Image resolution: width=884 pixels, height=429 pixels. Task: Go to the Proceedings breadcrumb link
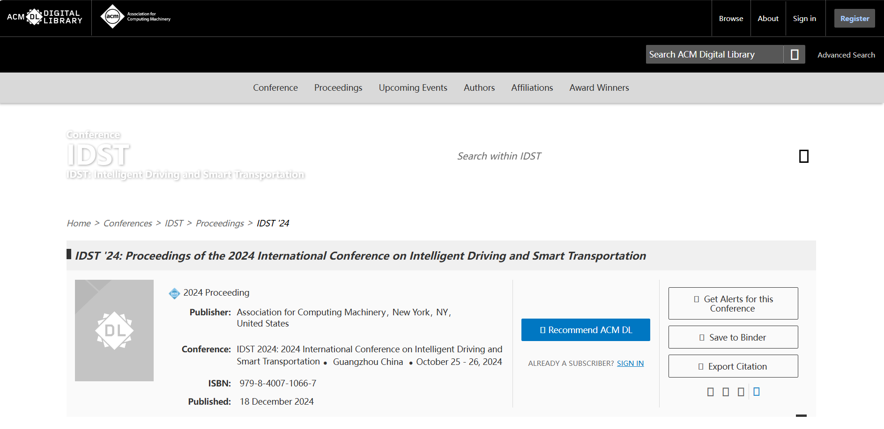coord(220,224)
